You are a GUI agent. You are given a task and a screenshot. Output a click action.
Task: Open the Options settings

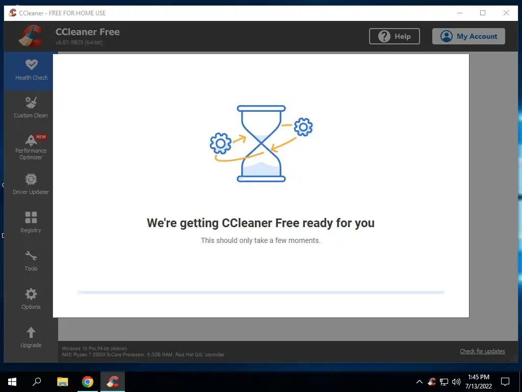pyautogui.click(x=31, y=299)
